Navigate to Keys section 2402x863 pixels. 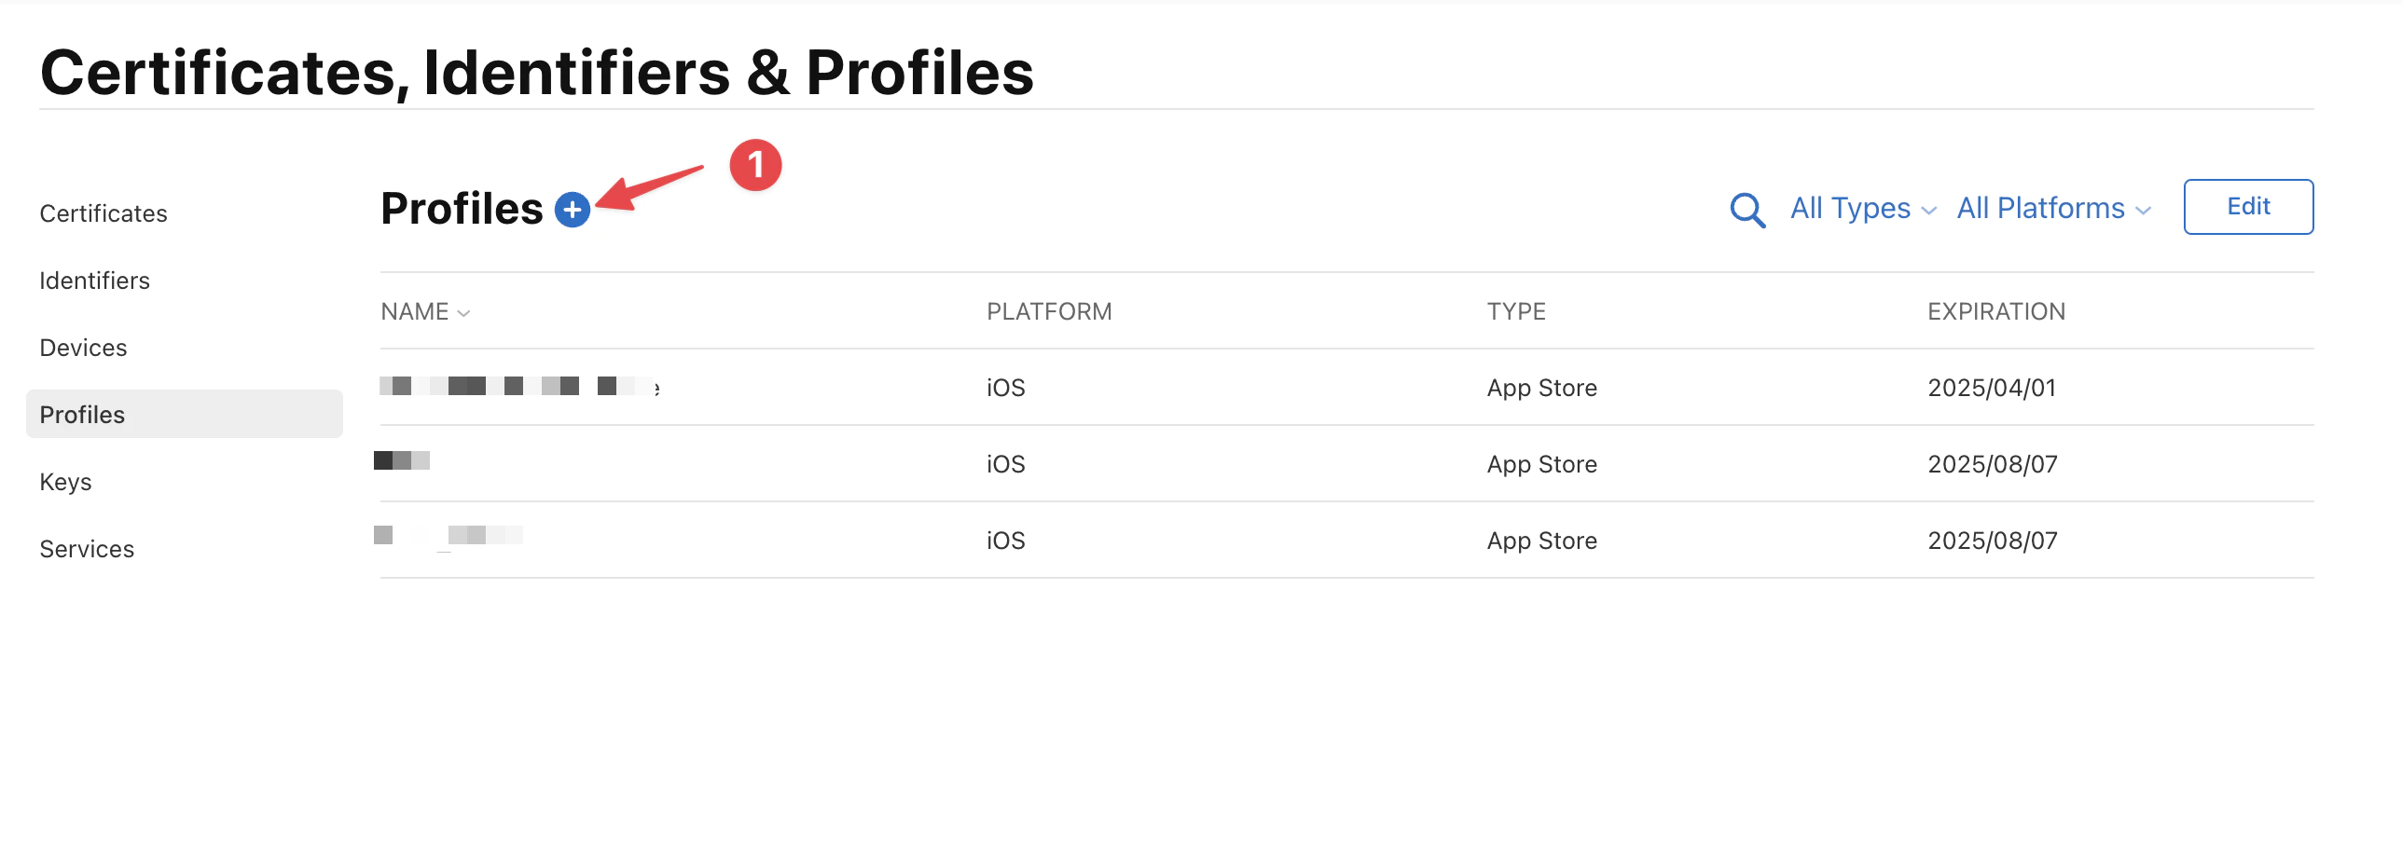pos(65,482)
